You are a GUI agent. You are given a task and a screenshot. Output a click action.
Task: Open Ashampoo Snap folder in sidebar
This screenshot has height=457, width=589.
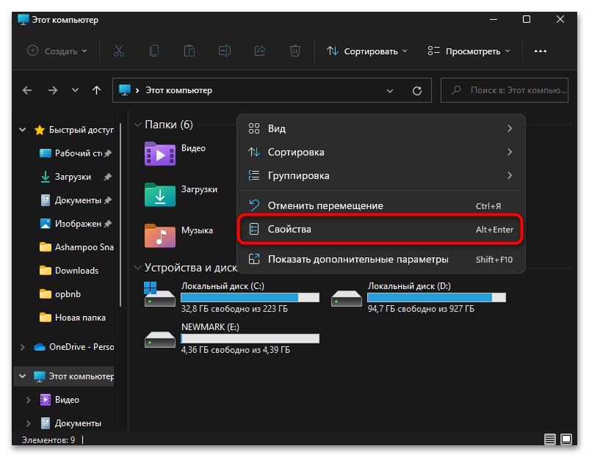tap(75, 247)
